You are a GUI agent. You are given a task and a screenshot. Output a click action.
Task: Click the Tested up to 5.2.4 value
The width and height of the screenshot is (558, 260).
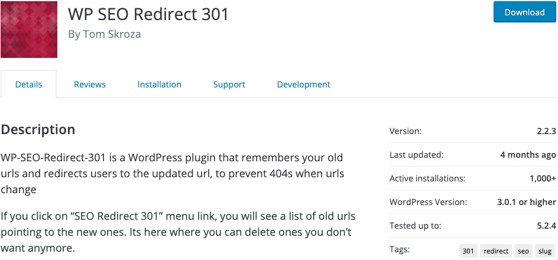(x=547, y=226)
